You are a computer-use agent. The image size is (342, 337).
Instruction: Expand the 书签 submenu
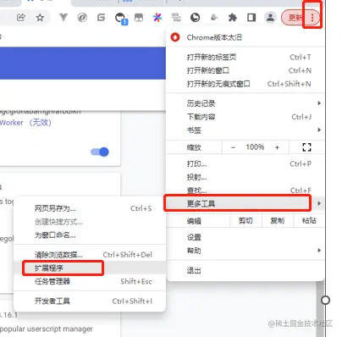245,130
